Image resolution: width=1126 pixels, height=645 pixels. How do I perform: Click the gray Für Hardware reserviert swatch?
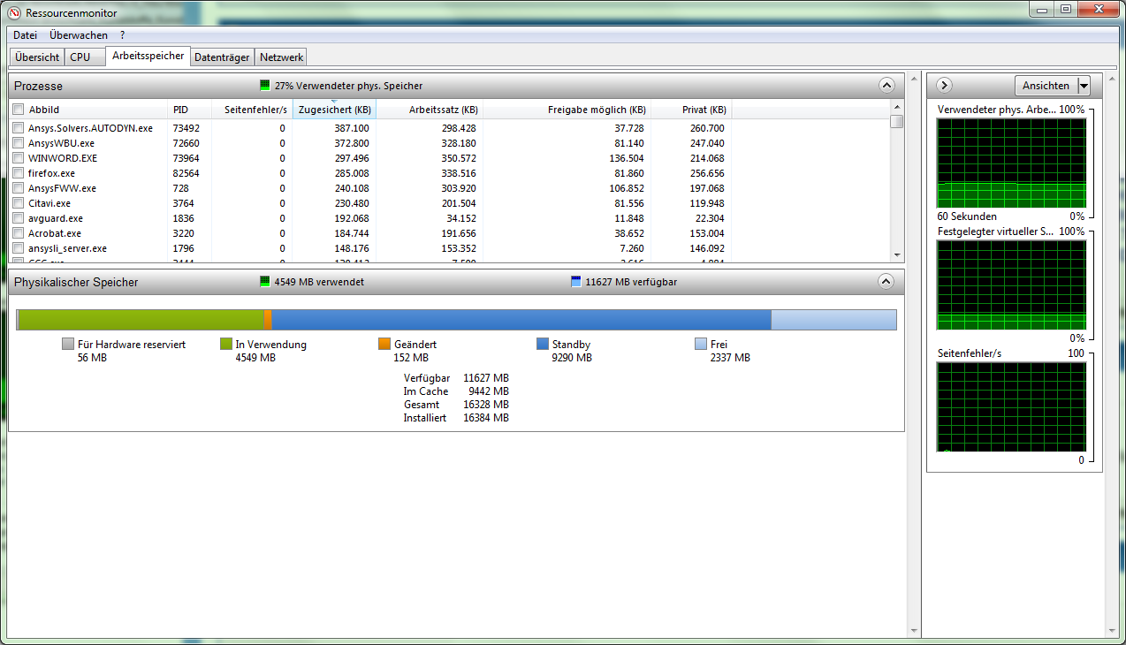coord(68,344)
